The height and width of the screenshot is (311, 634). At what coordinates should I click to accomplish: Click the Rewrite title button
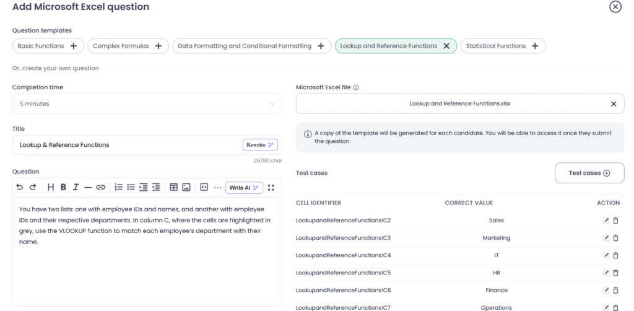click(260, 145)
